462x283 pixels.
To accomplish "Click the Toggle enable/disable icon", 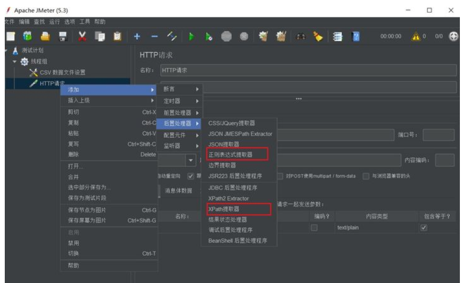I will pos(172,36).
